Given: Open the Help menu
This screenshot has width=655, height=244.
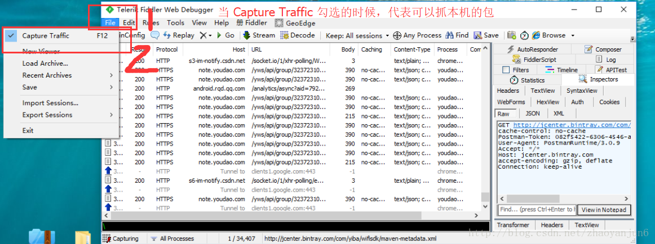Looking at the screenshot, I should point(222,23).
